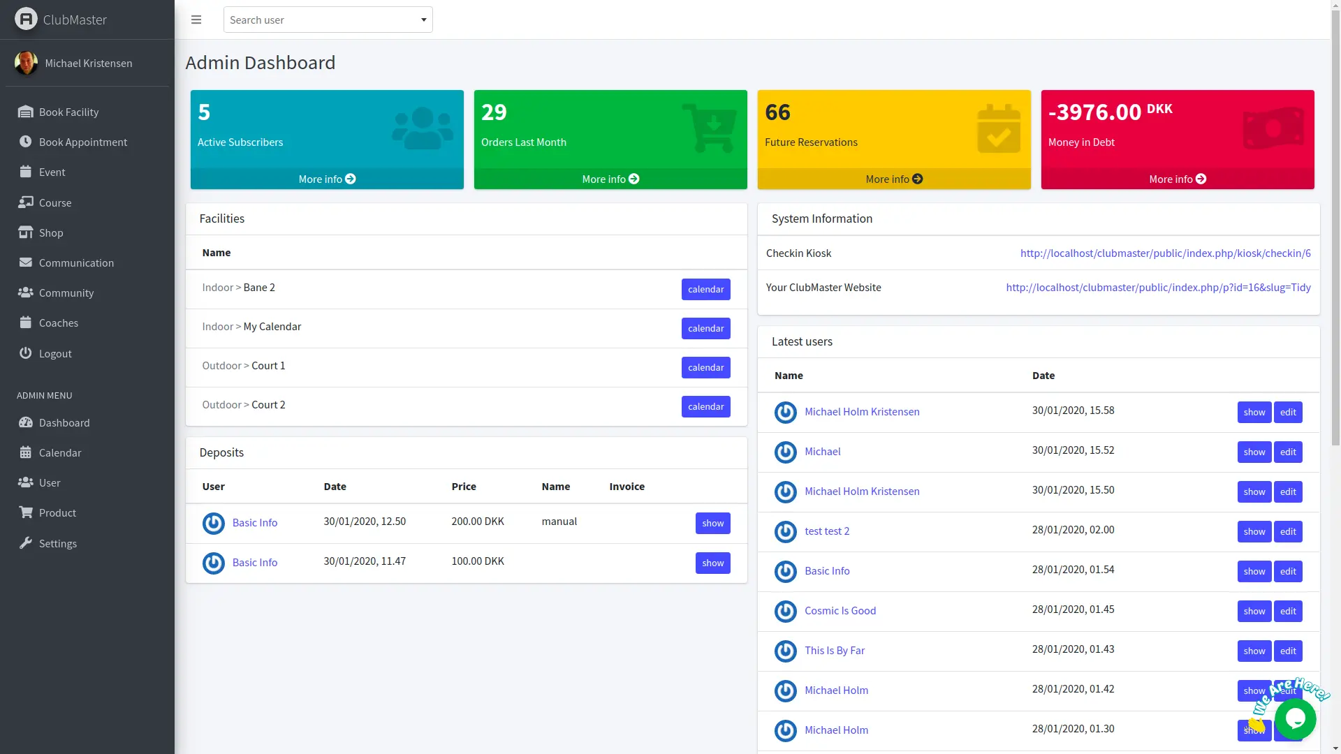Expand More info under Money in Debt
This screenshot has width=1341, height=754.
click(x=1177, y=179)
